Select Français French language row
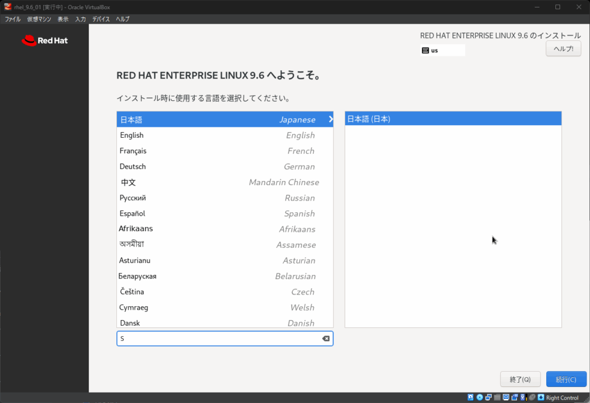This screenshot has width=590, height=403. 225,151
